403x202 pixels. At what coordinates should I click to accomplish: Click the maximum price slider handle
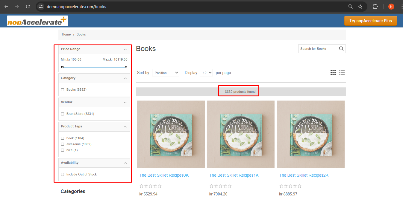tap(126, 67)
